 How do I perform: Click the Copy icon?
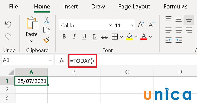point(47,30)
